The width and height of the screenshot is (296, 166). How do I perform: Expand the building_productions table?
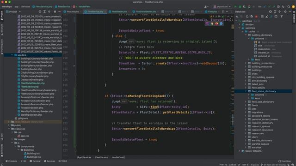coord(246,63)
